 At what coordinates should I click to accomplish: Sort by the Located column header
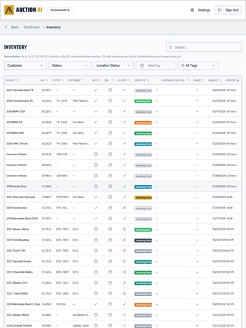pos(124,80)
